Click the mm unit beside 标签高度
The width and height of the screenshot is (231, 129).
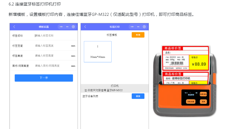73,56
